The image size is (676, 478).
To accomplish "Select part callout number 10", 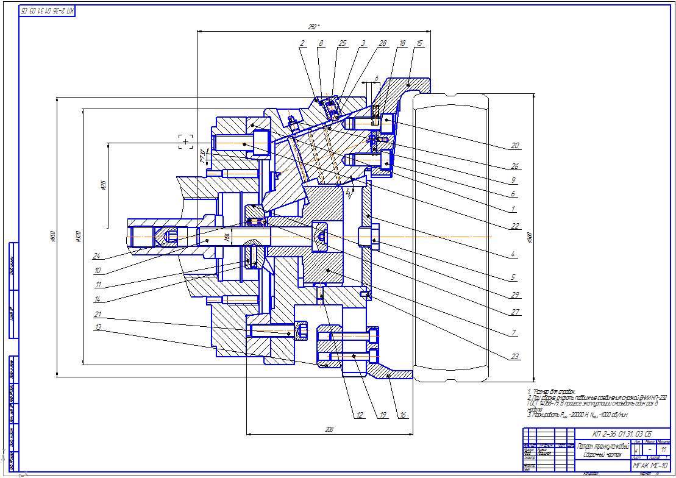I will click(x=98, y=271).
